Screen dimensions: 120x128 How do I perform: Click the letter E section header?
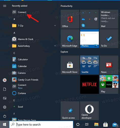coord(14,100)
